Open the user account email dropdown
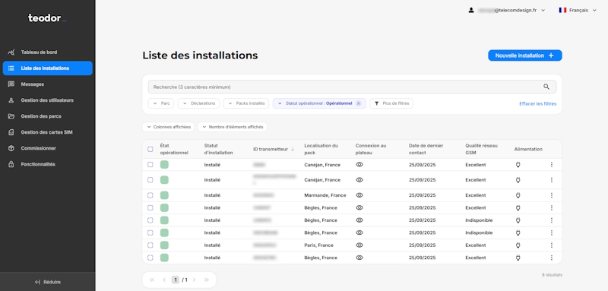 pos(507,10)
